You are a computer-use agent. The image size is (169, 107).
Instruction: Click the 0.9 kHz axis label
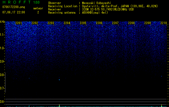[2, 62]
